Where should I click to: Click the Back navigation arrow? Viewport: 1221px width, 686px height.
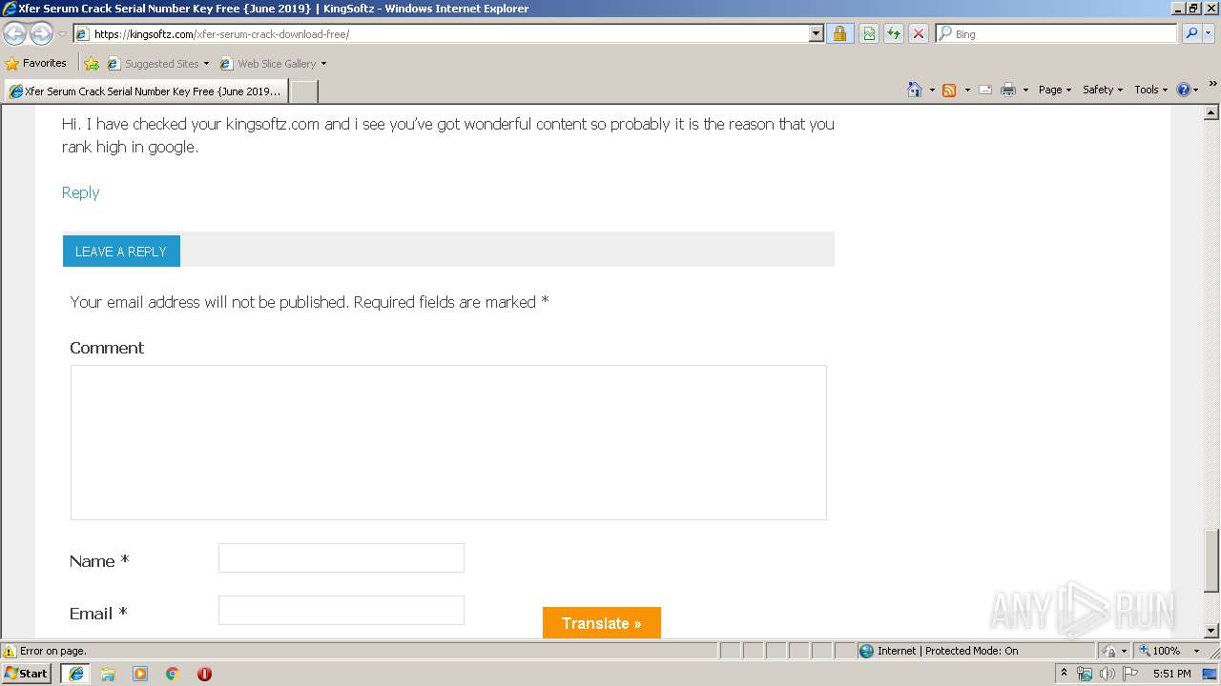pyautogui.click(x=14, y=34)
